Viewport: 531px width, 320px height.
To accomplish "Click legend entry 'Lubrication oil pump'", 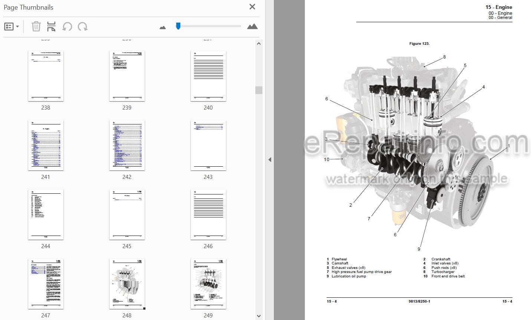I will [x=349, y=276].
